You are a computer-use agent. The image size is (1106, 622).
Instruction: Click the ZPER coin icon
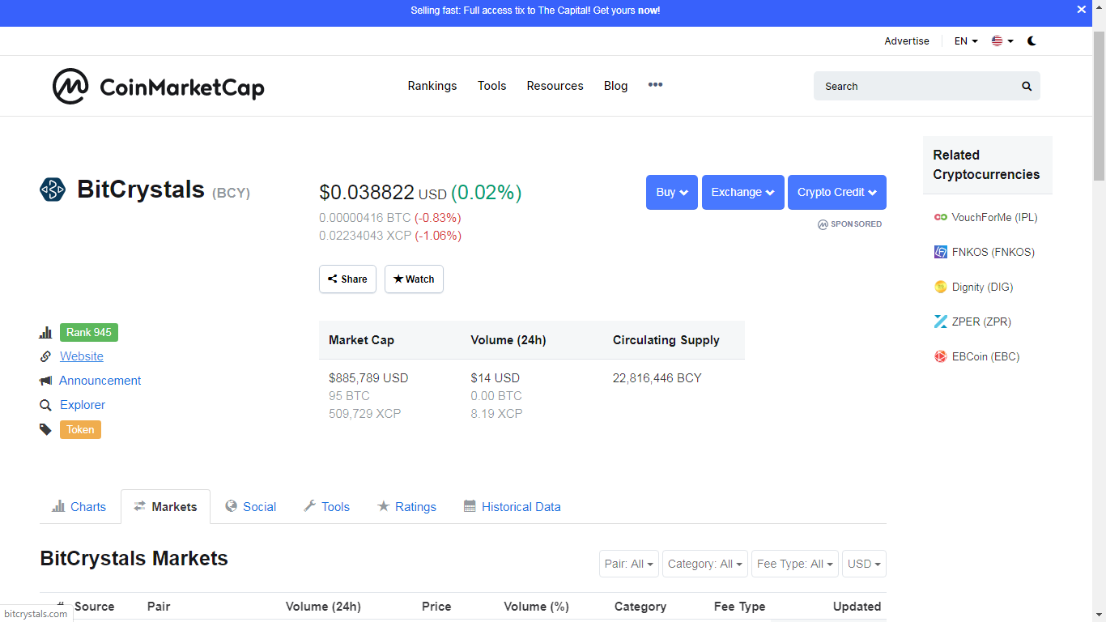[940, 322]
